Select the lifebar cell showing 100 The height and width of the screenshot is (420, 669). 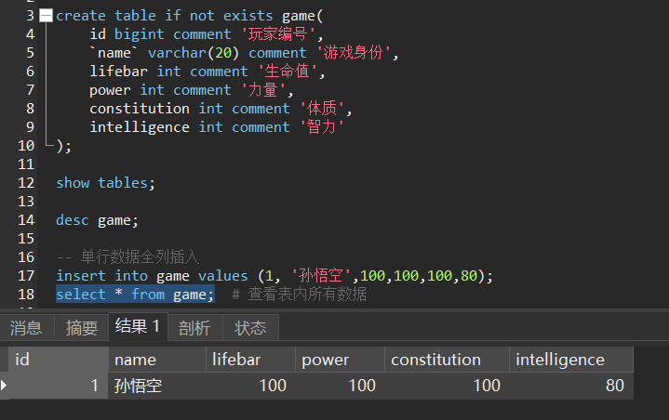pos(251,386)
